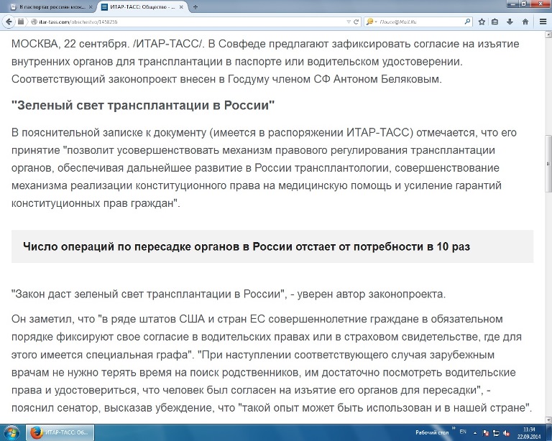Click the Show desktop strip at taskbar end
552x441 pixels.
(549, 432)
